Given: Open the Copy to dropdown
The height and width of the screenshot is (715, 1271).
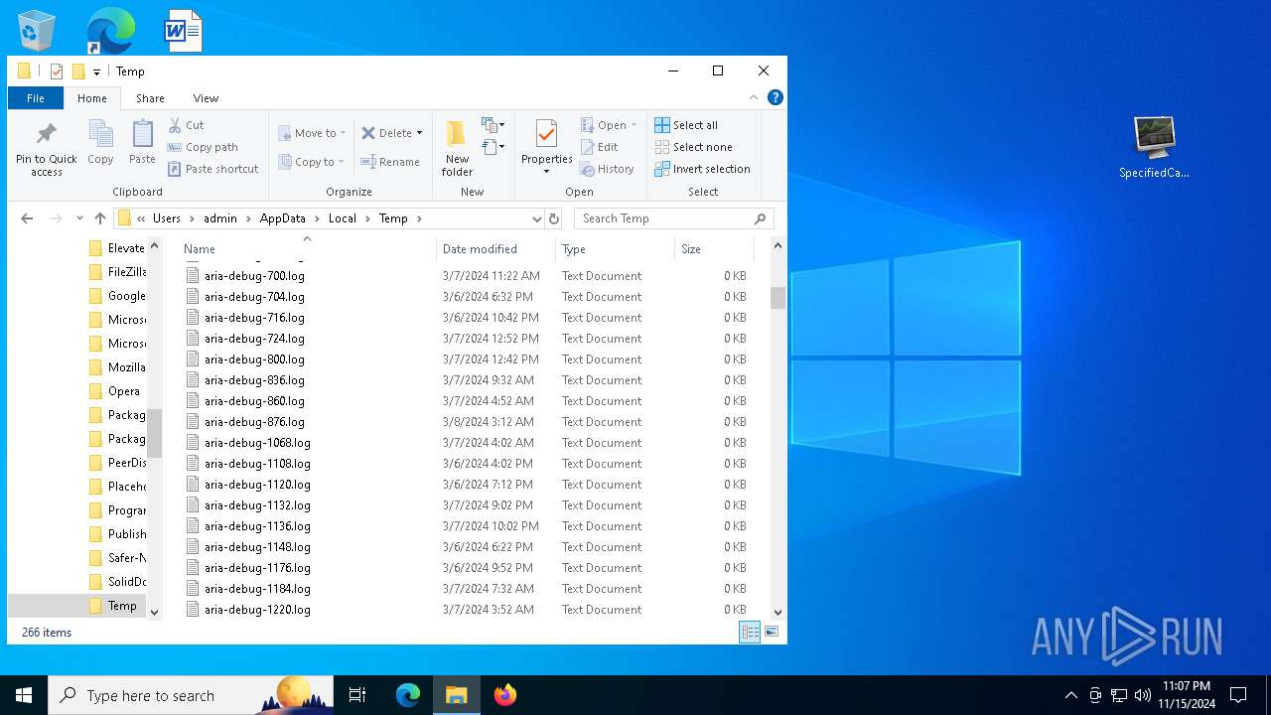Looking at the screenshot, I should (311, 162).
